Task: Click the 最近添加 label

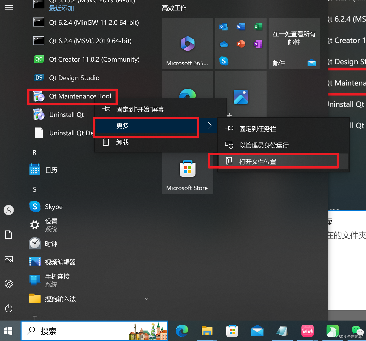Action: [x=62, y=8]
